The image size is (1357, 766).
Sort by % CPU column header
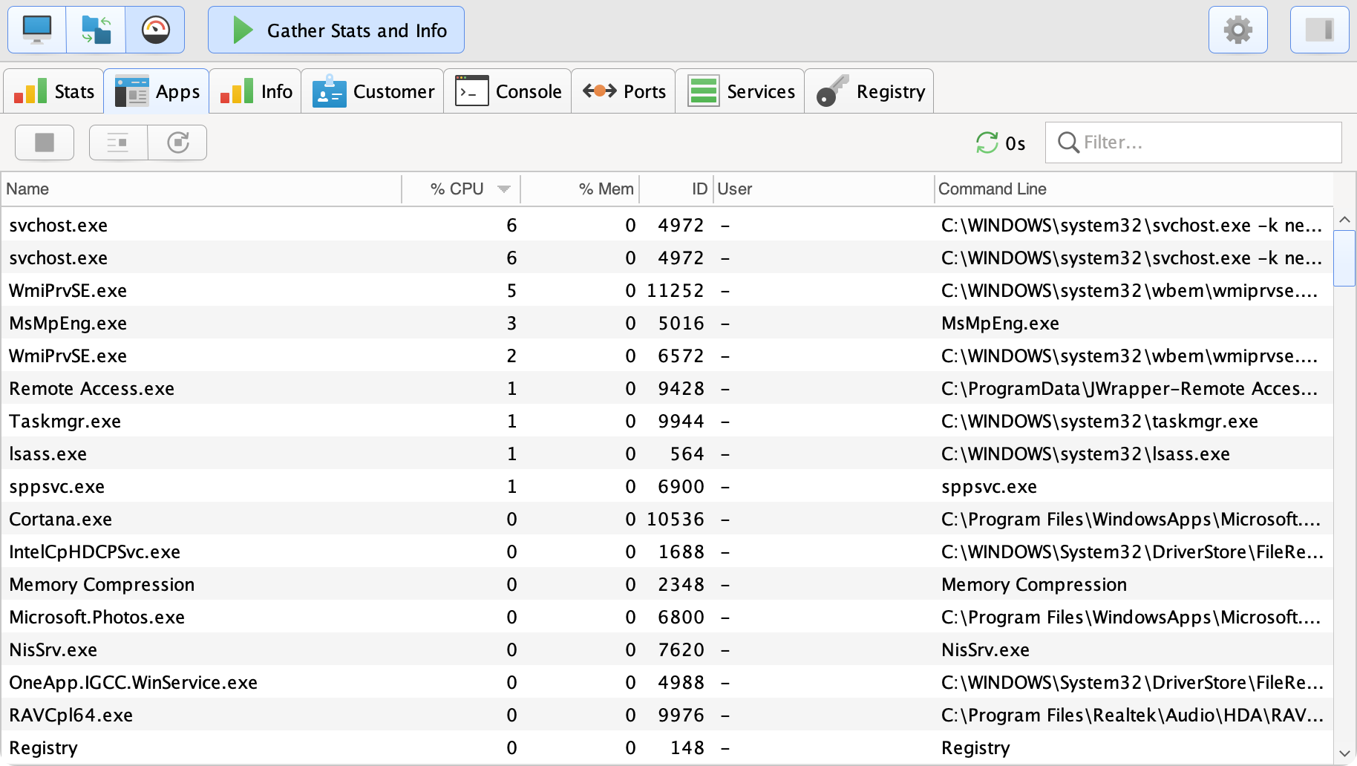[461, 189]
